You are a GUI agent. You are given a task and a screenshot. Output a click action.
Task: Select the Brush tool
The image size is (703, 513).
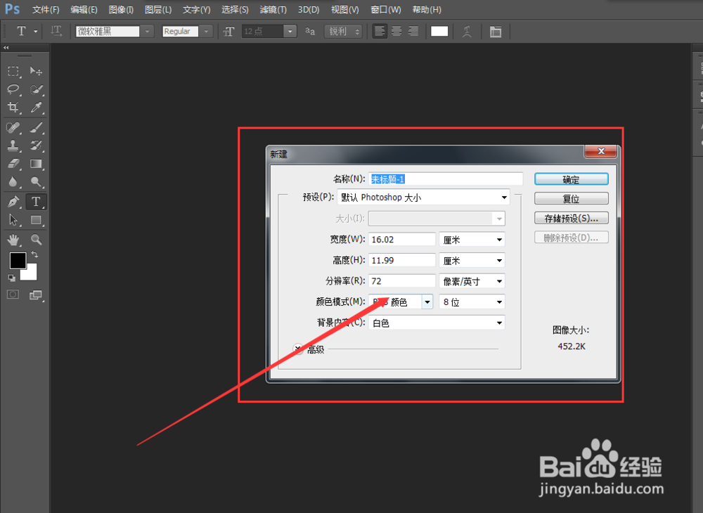coord(36,128)
